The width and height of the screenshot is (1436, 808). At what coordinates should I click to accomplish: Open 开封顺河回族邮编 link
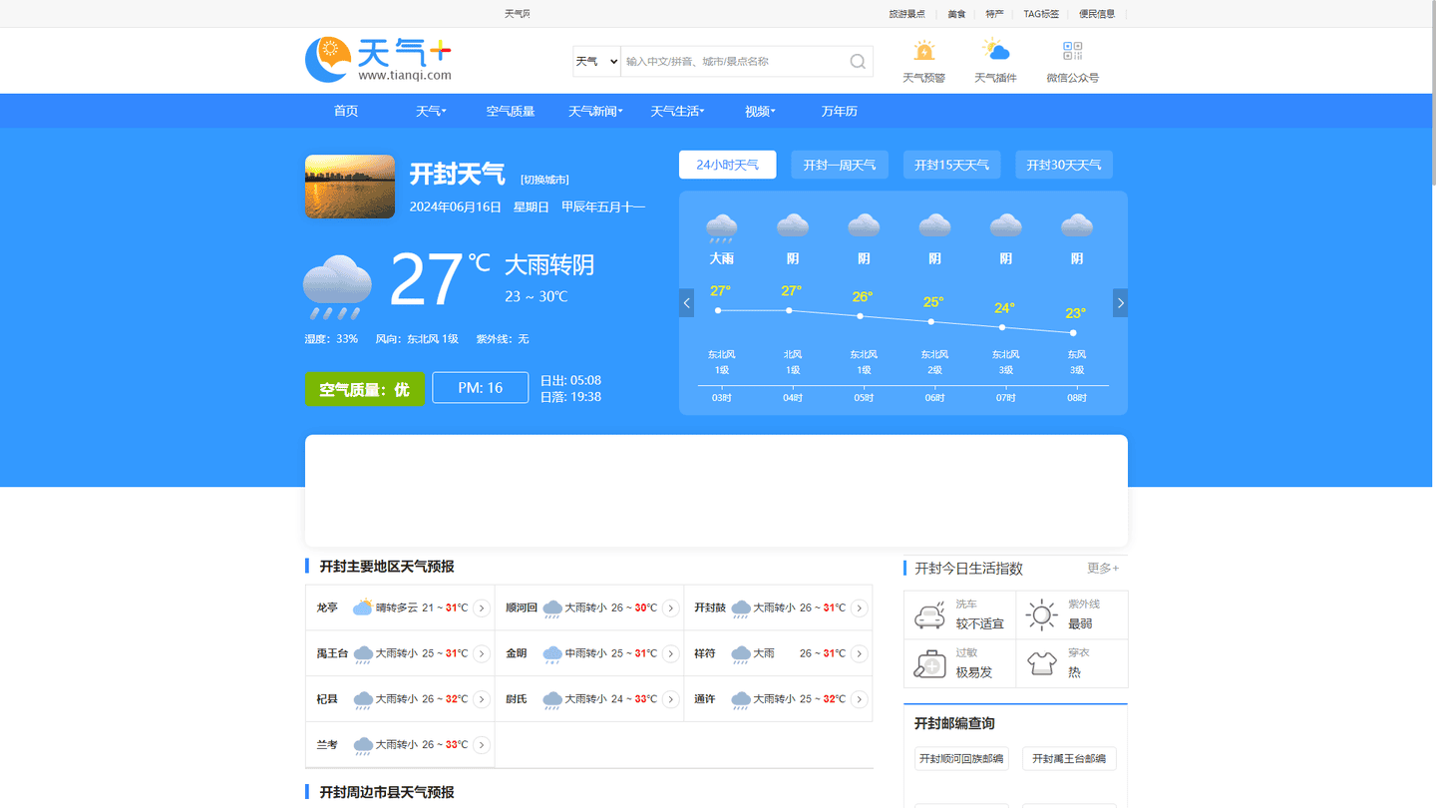point(961,758)
